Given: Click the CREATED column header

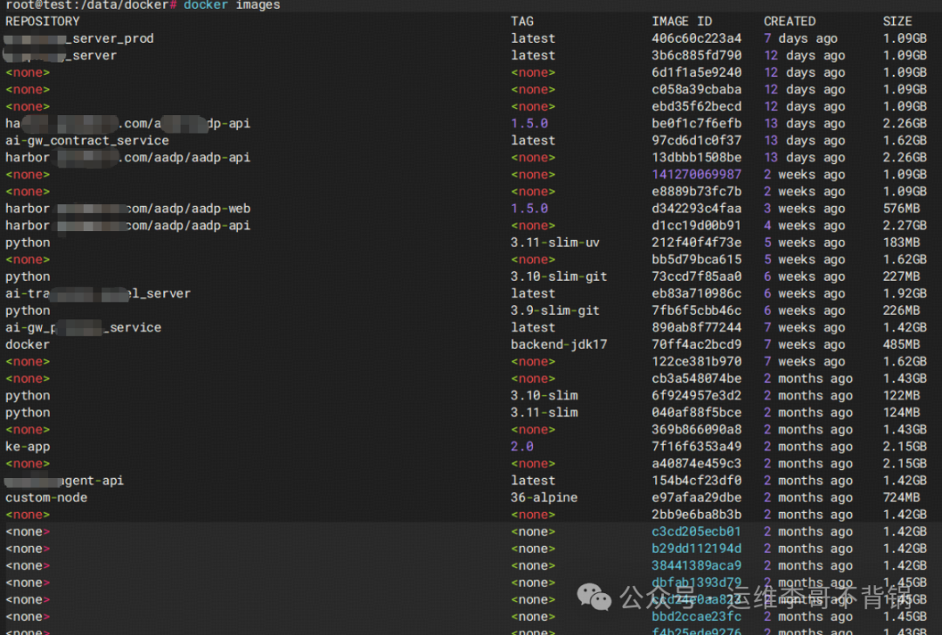Looking at the screenshot, I should tap(789, 21).
